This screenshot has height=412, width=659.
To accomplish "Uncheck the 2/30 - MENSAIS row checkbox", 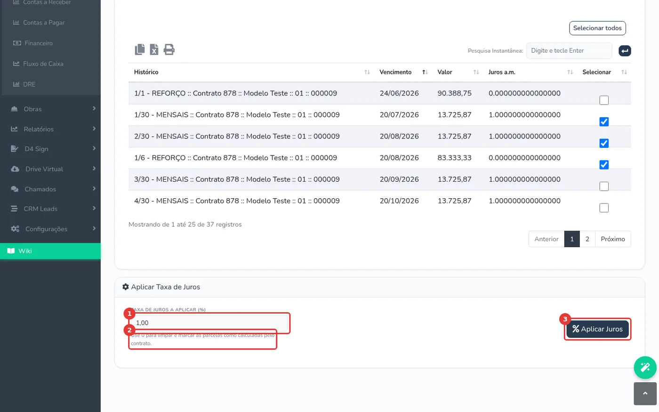I will 604,143.
